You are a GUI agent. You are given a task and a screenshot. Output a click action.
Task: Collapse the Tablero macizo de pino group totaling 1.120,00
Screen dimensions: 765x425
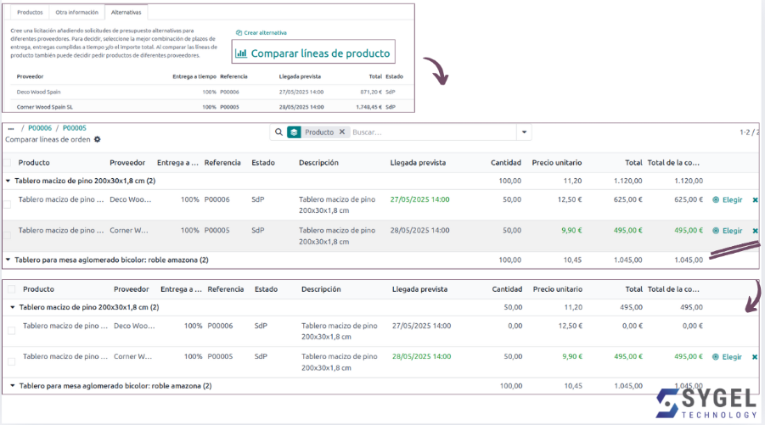[8, 181]
